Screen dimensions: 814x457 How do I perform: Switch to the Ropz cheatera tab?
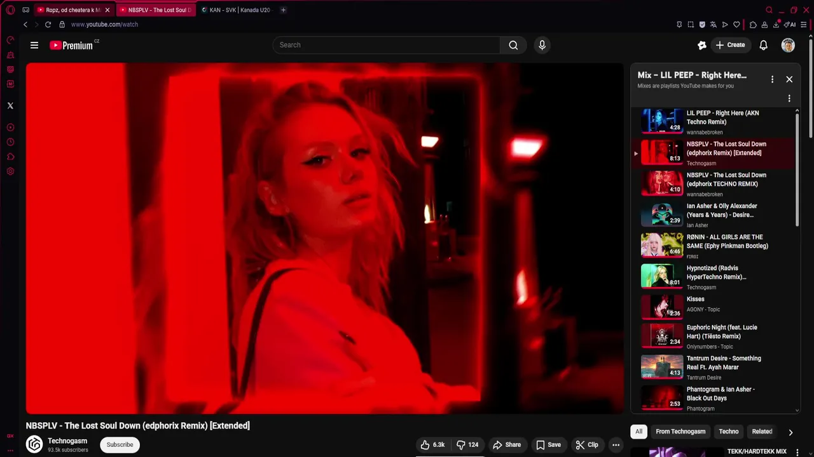pyautogui.click(x=69, y=10)
